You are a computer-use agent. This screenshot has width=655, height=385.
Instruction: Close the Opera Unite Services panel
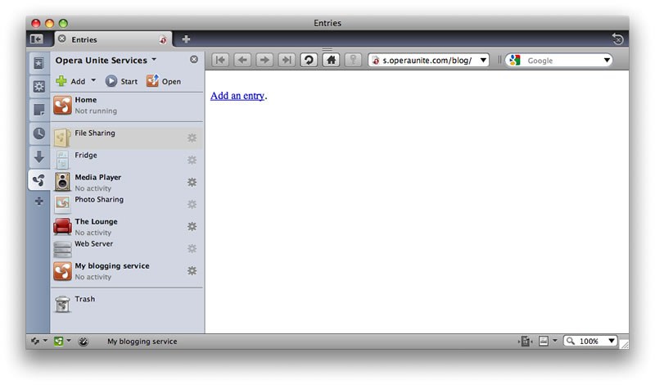(194, 59)
